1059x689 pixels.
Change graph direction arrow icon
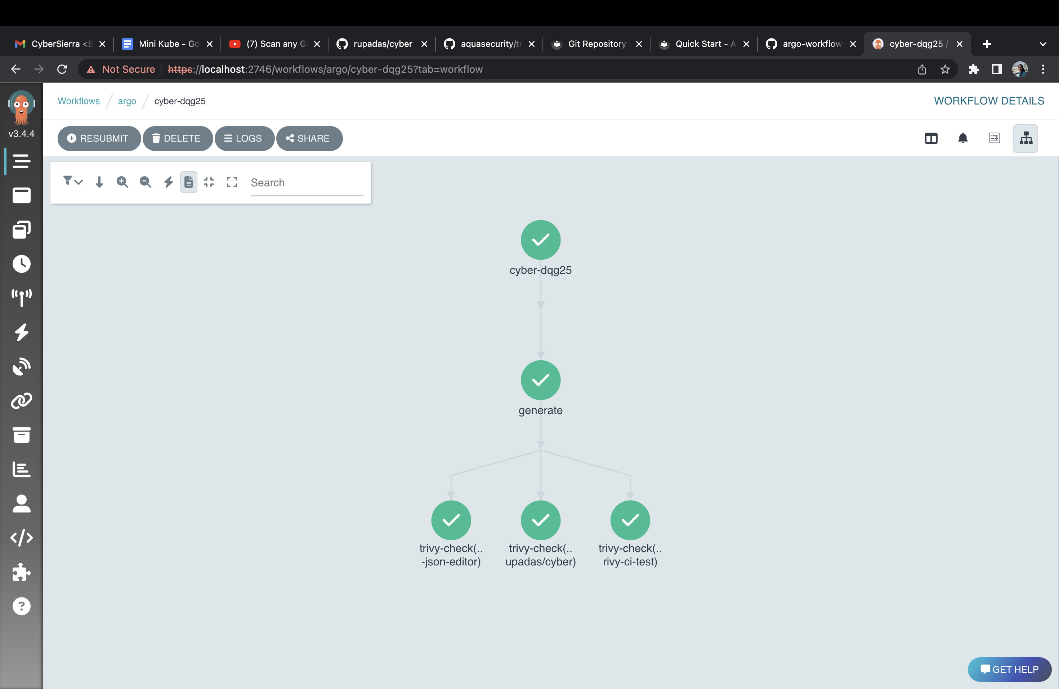(x=99, y=182)
